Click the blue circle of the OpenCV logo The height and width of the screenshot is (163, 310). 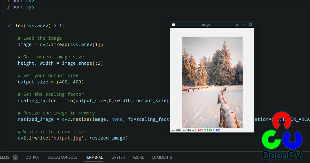tap(293, 140)
